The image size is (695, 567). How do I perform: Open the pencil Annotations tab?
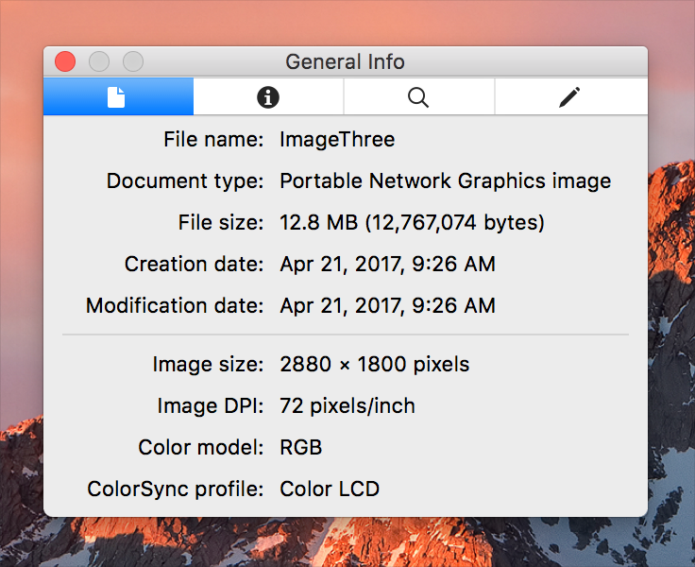click(x=569, y=96)
